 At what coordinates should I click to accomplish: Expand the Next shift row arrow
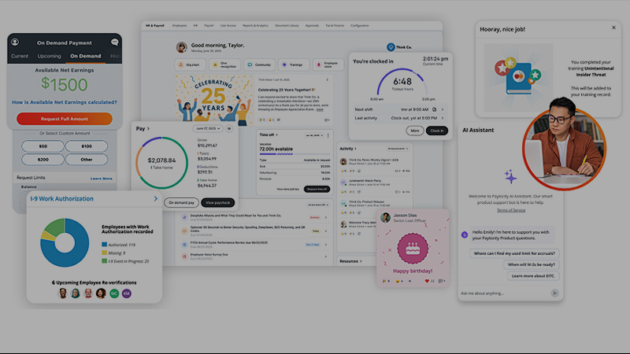coord(443,109)
